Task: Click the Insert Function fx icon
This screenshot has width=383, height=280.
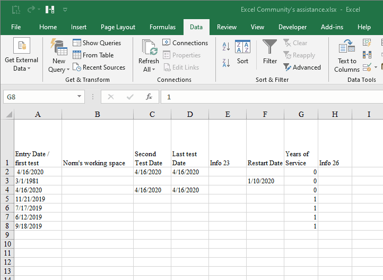Action: coord(149,97)
